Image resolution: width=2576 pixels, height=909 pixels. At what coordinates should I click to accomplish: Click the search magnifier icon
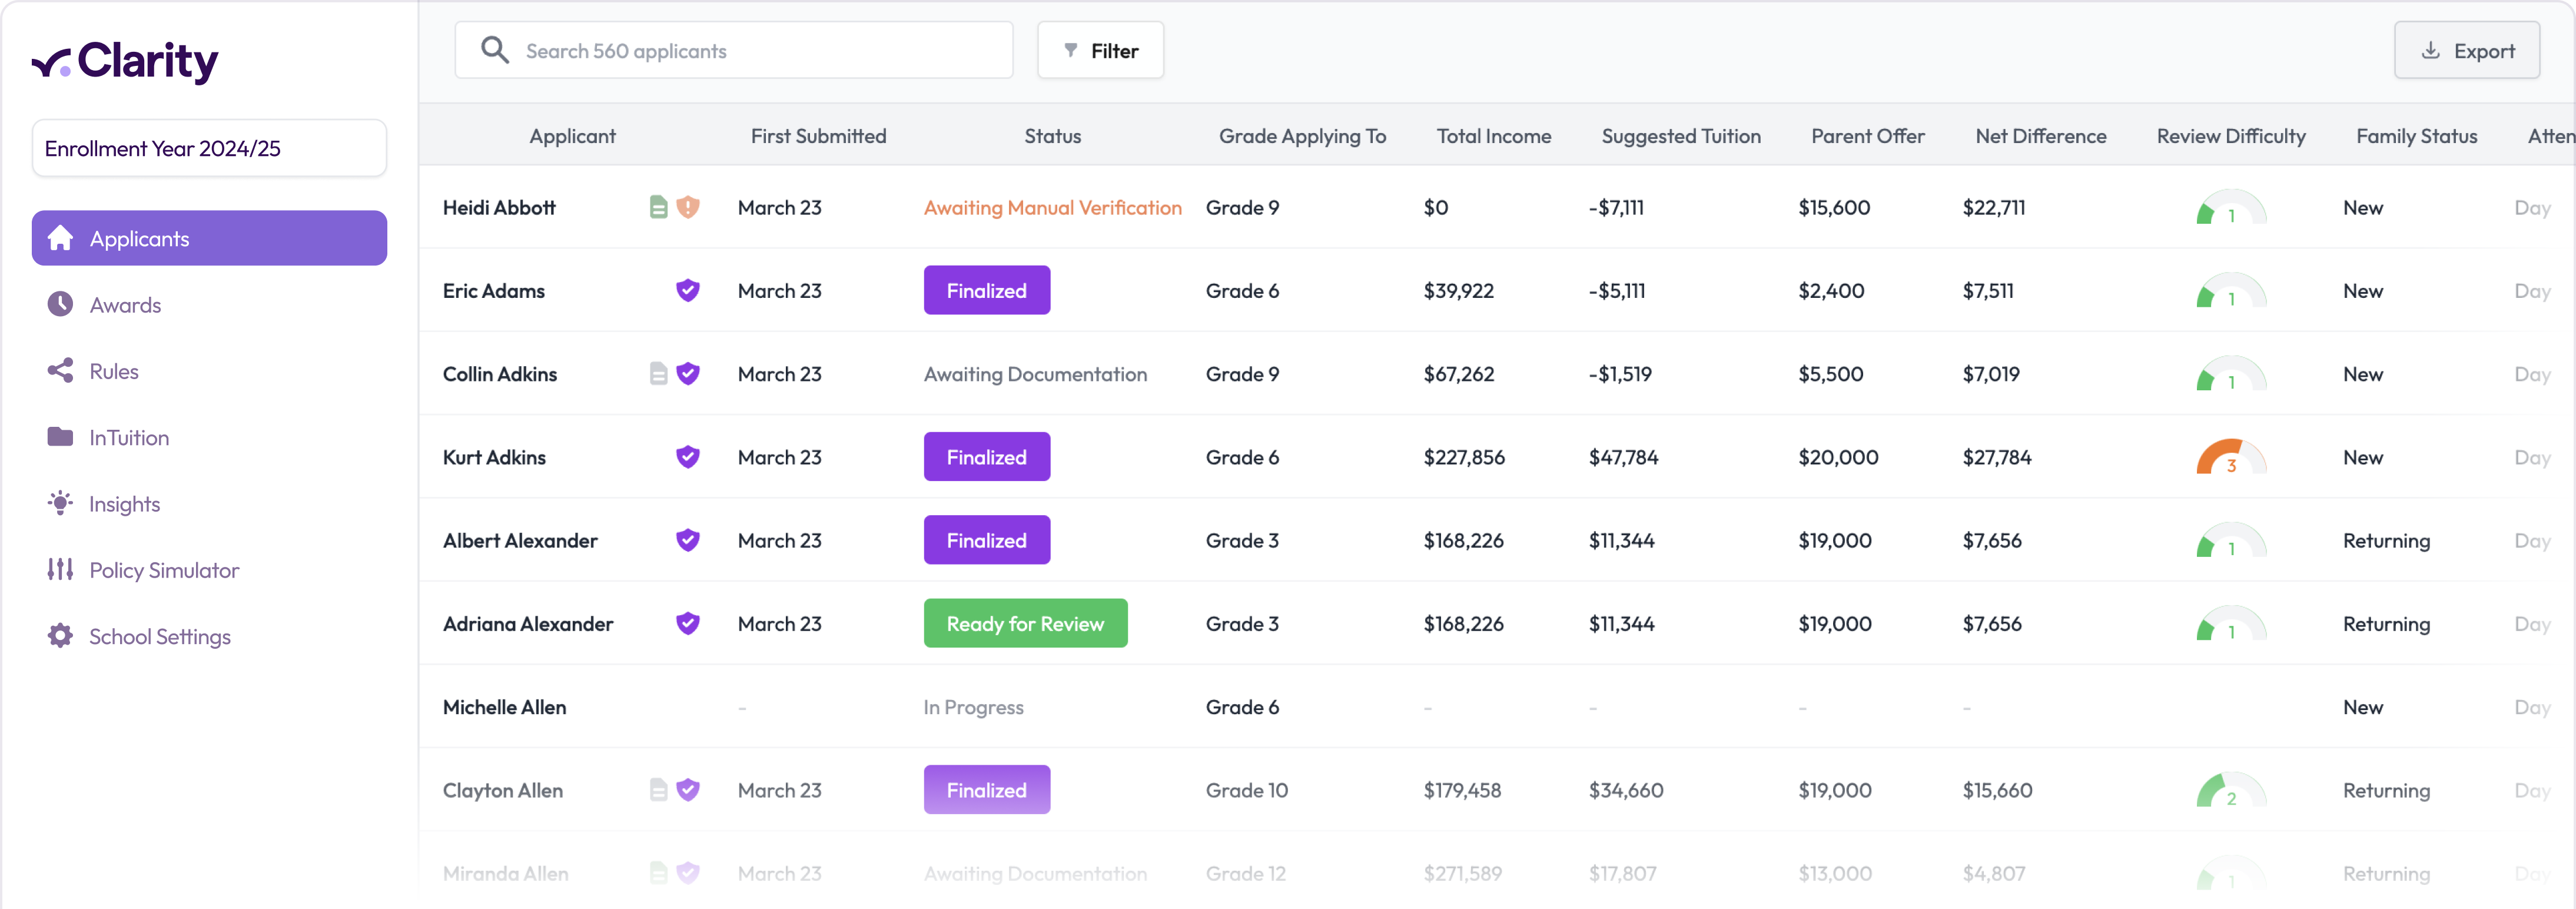tap(495, 50)
